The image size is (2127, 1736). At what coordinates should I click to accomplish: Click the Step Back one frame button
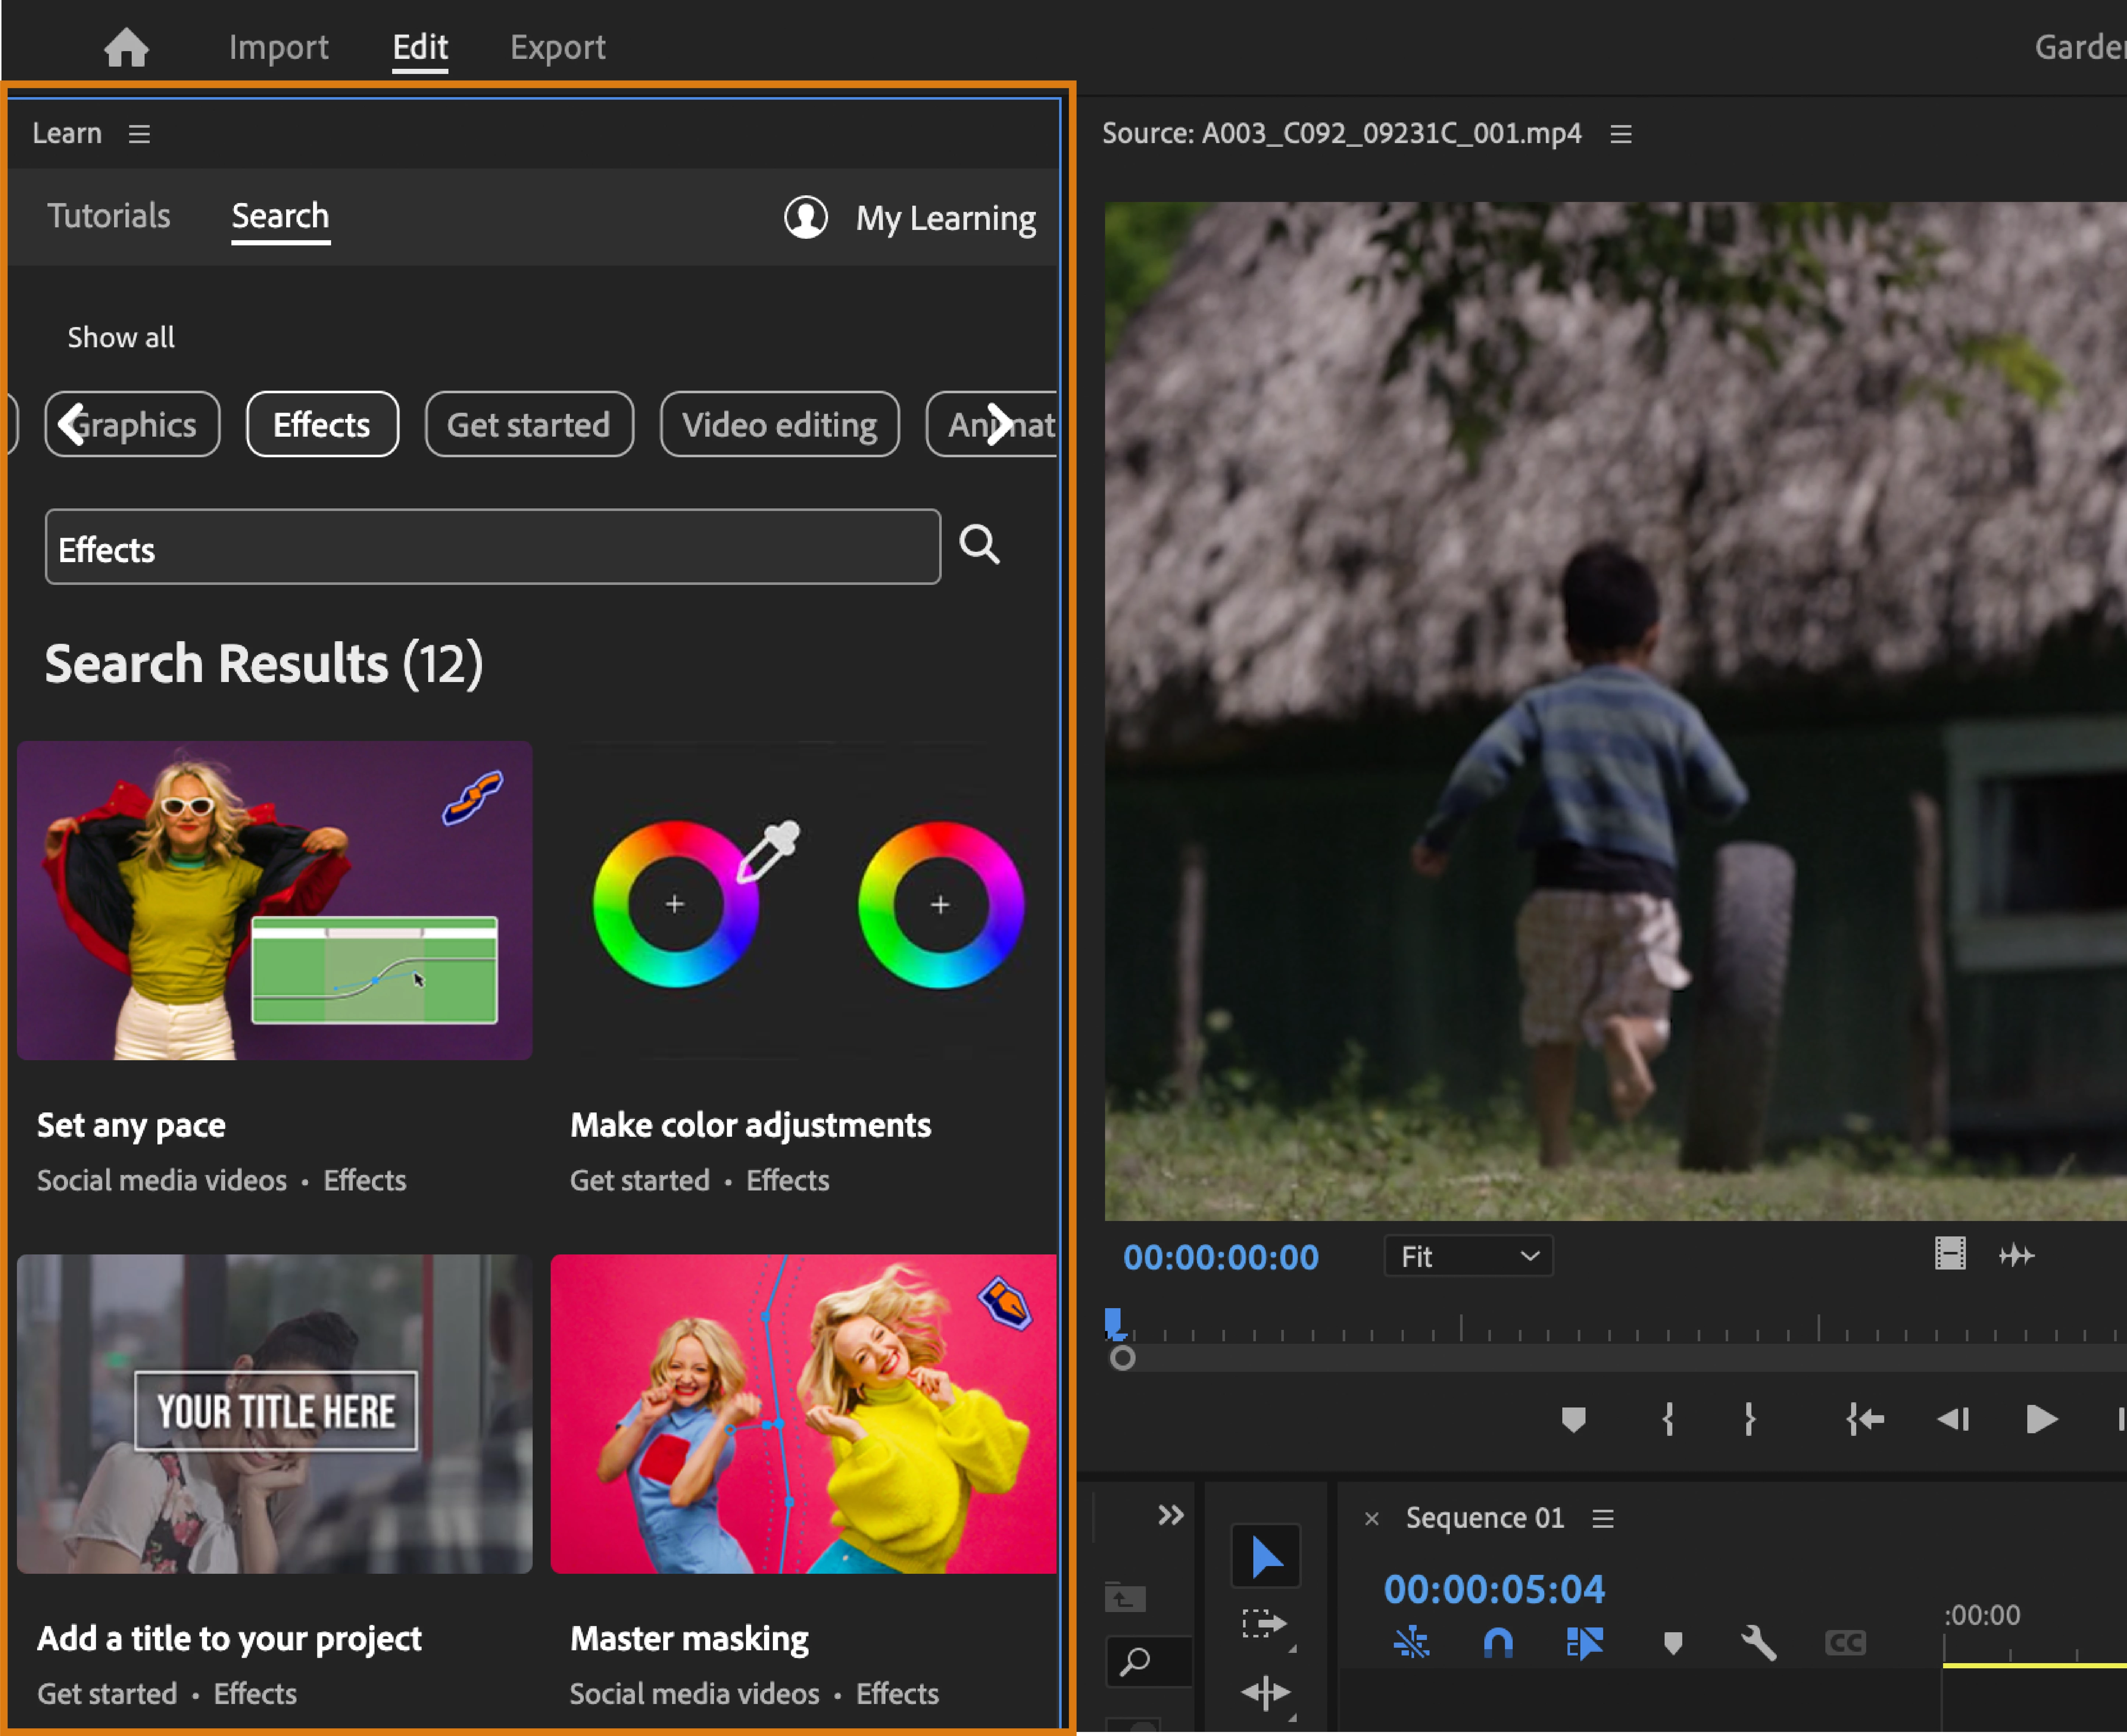coord(1951,1419)
